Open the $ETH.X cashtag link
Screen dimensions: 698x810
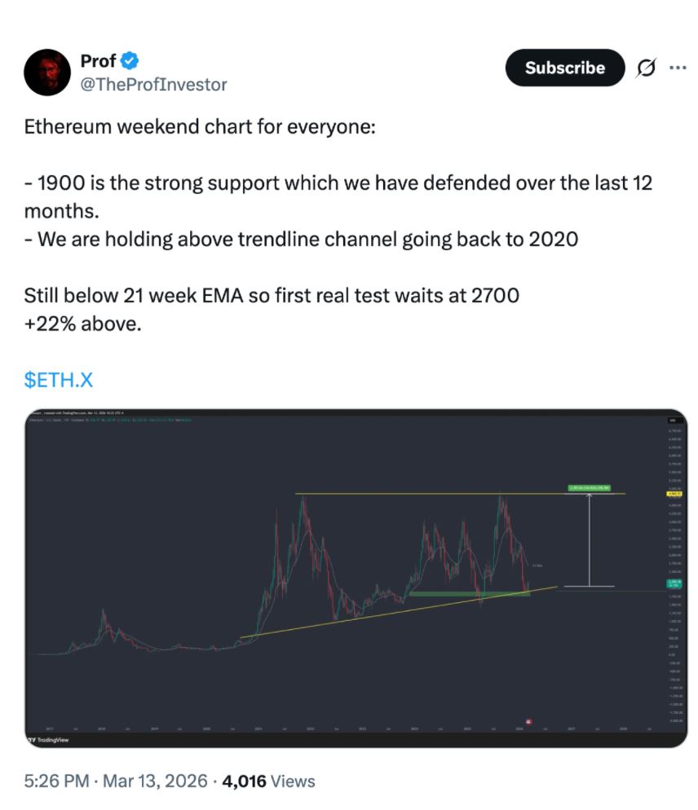(60, 381)
